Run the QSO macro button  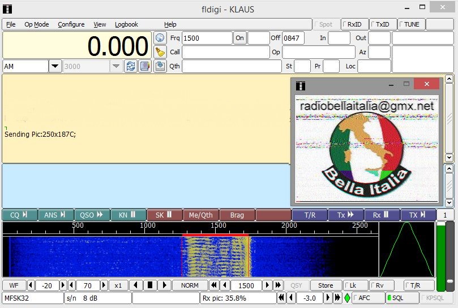(92, 215)
